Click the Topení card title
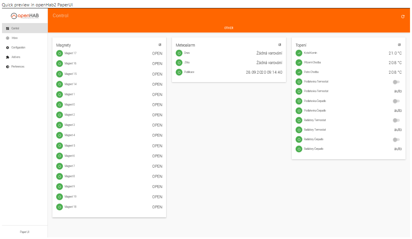 tap(301, 45)
